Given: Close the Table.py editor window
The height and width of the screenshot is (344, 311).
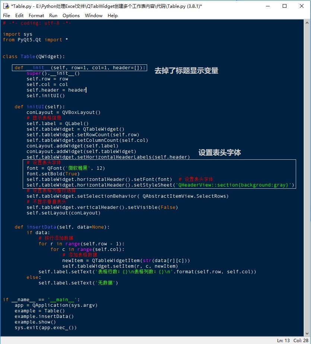Looking at the screenshot, I should [302, 6].
